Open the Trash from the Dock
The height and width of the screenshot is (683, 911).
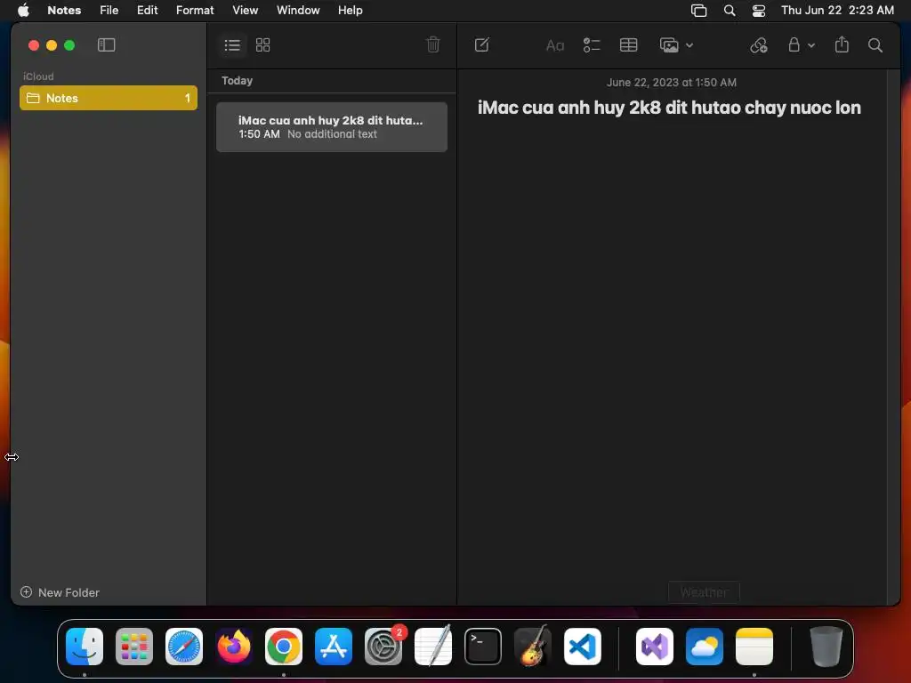[826, 647]
